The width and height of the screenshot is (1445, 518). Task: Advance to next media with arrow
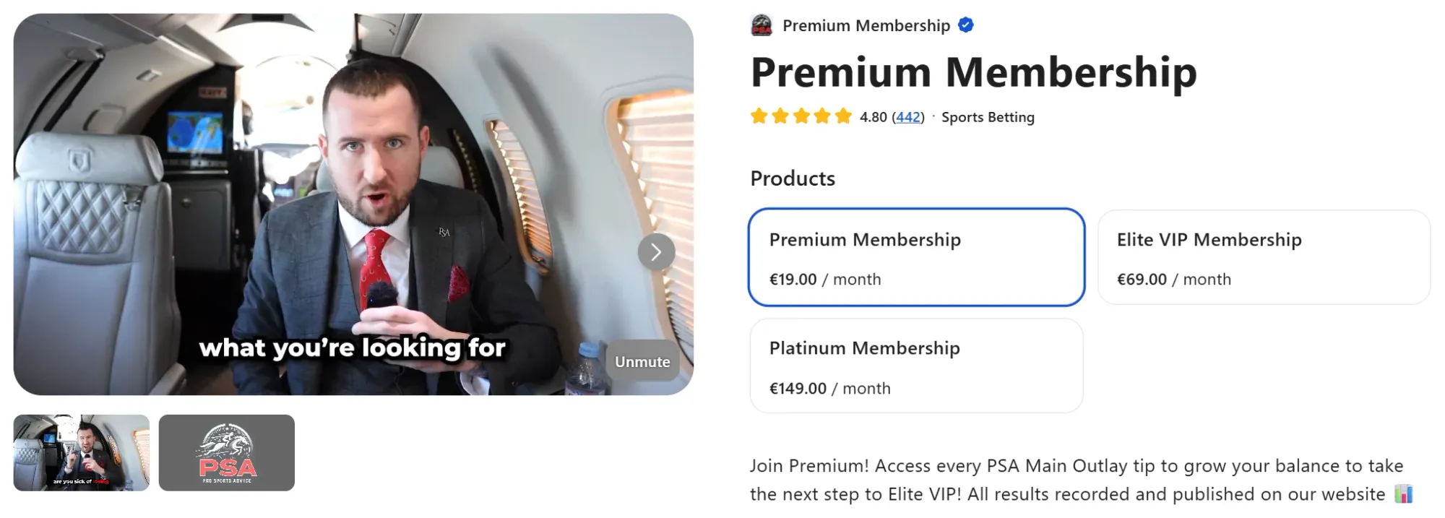pyautogui.click(x=656, y=252)
